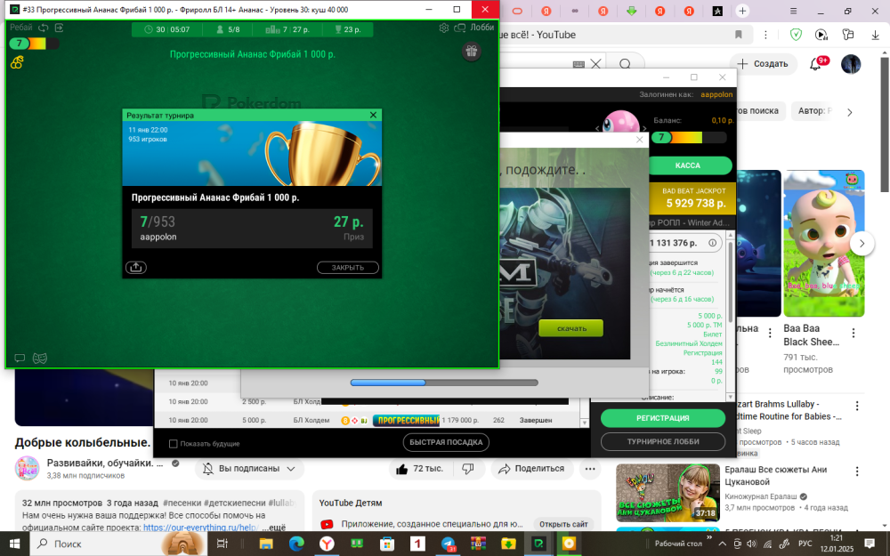Click the browser downloads arrow icon
The width and height of the screenshot is (890, 556).
849,35
